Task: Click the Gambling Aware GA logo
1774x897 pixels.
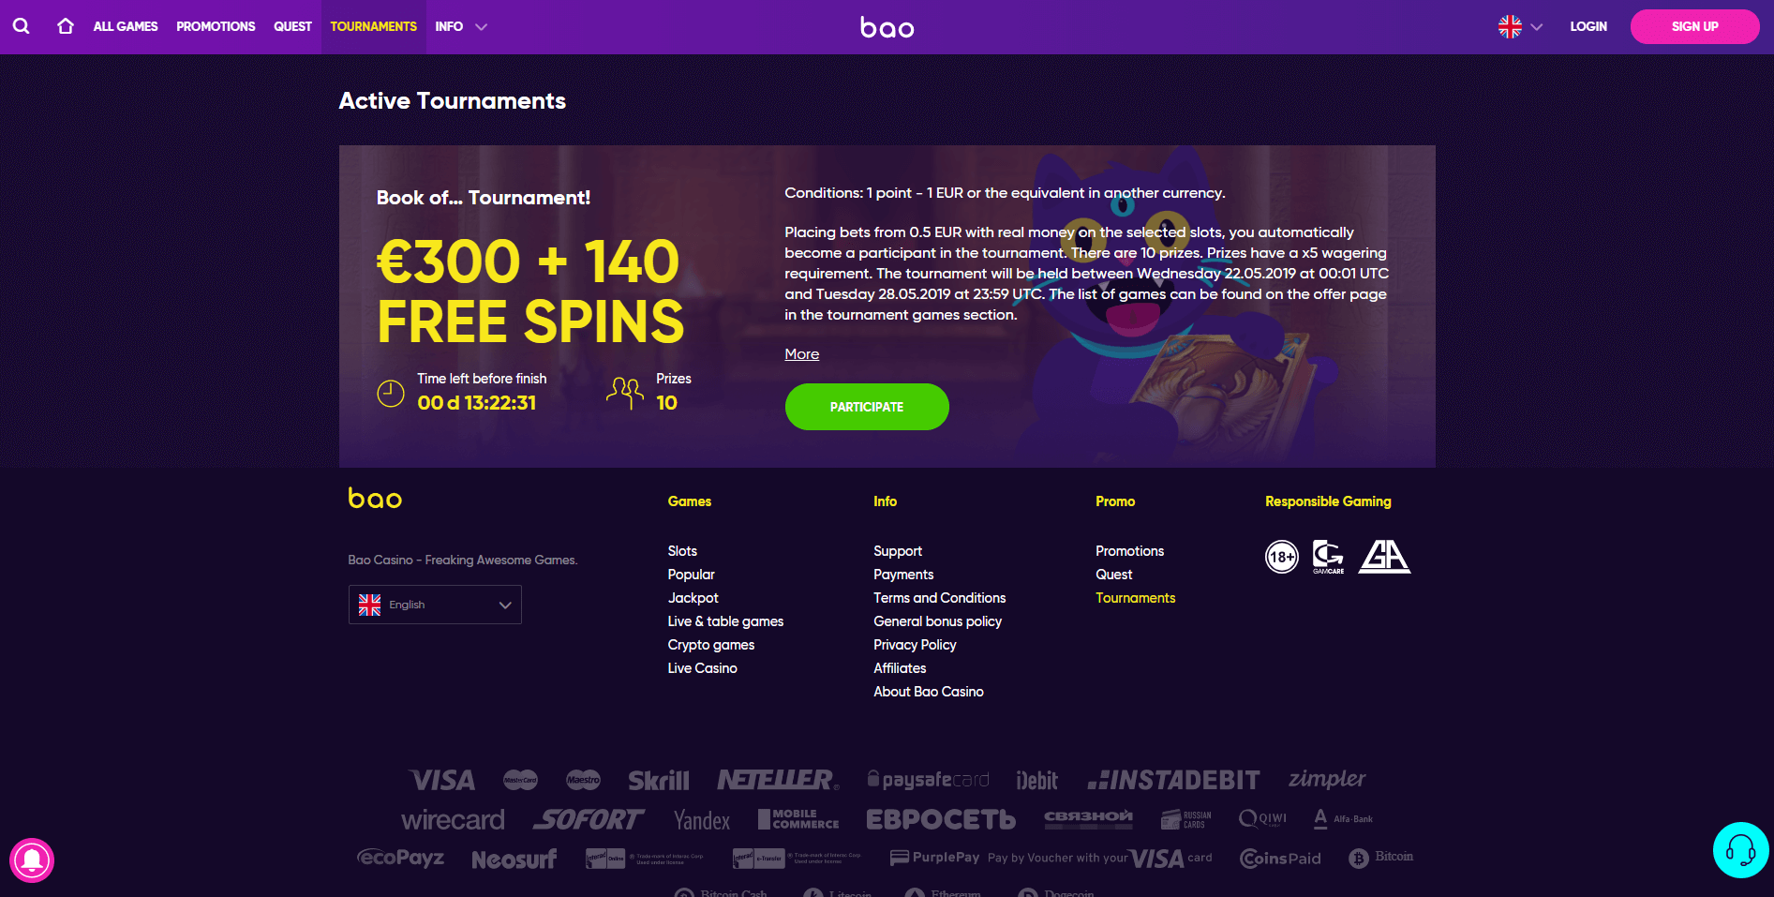Action: [x=1384, y=557]
